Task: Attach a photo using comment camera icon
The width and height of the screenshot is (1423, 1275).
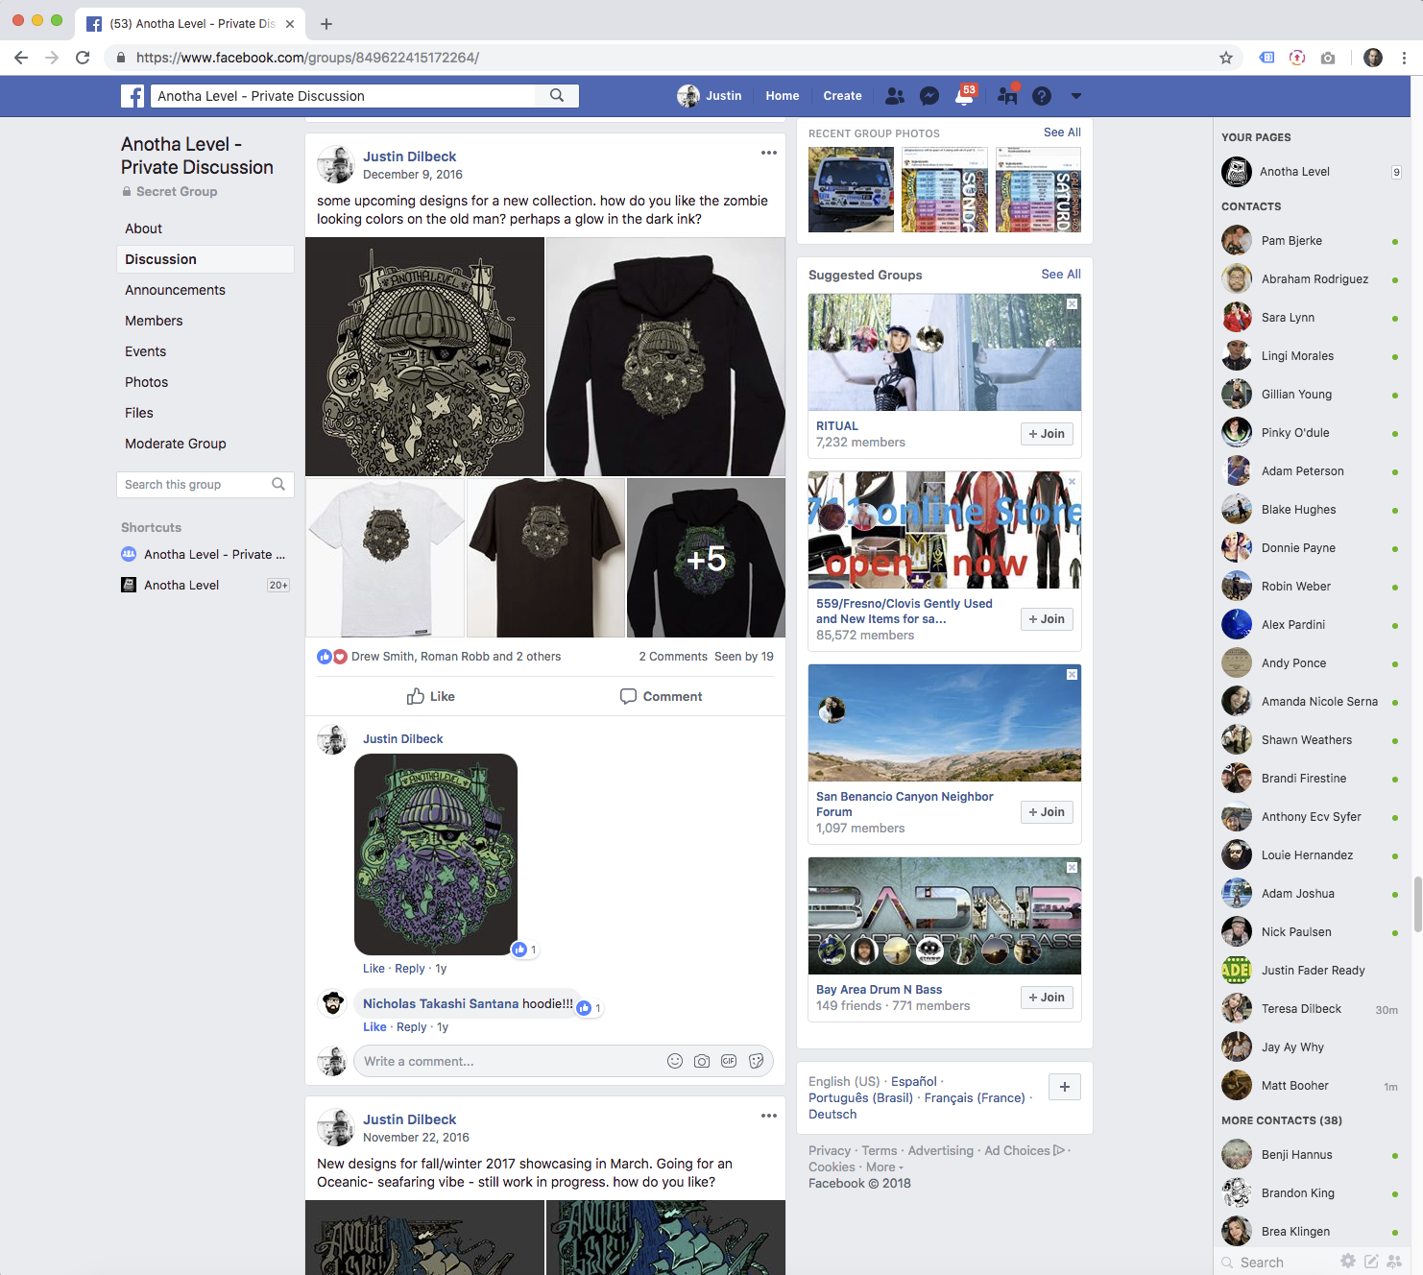Action: point(702,1061)
